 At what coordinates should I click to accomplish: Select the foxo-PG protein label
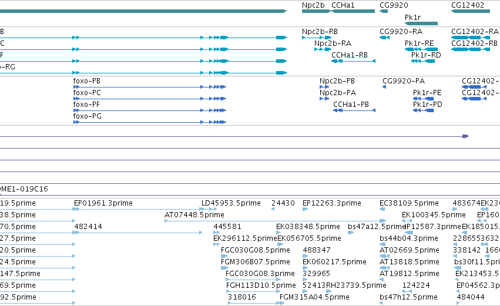pyautogui.click(x=88, y=116)
